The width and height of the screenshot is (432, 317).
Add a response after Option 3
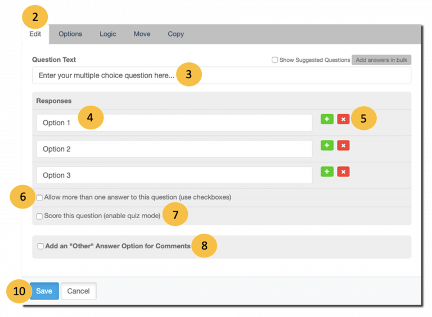(x=327, y=172)
